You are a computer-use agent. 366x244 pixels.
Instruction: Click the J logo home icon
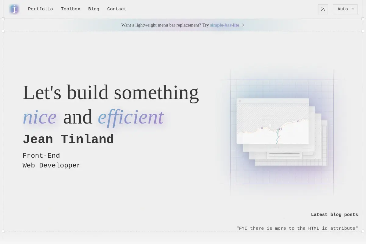pos(14,9)
